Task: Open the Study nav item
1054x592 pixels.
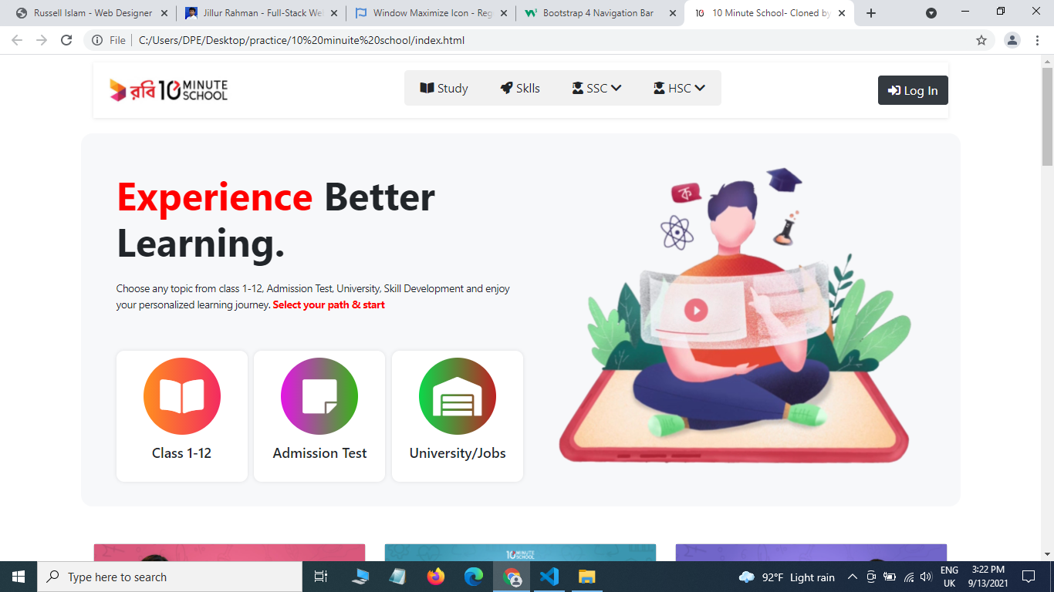Action: point(444,89)
